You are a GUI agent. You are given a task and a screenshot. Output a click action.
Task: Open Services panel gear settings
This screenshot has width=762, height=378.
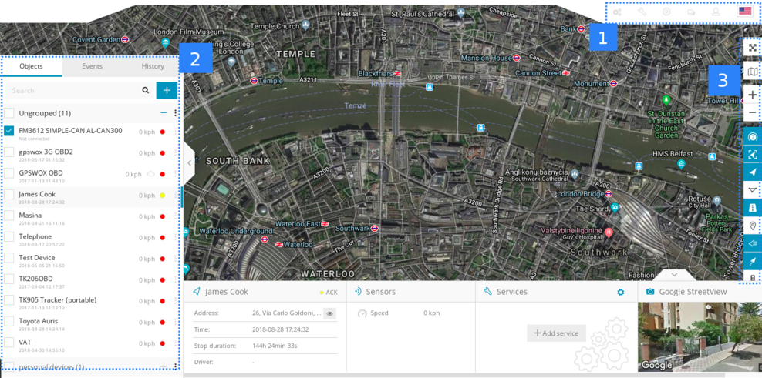click(620, 292)
